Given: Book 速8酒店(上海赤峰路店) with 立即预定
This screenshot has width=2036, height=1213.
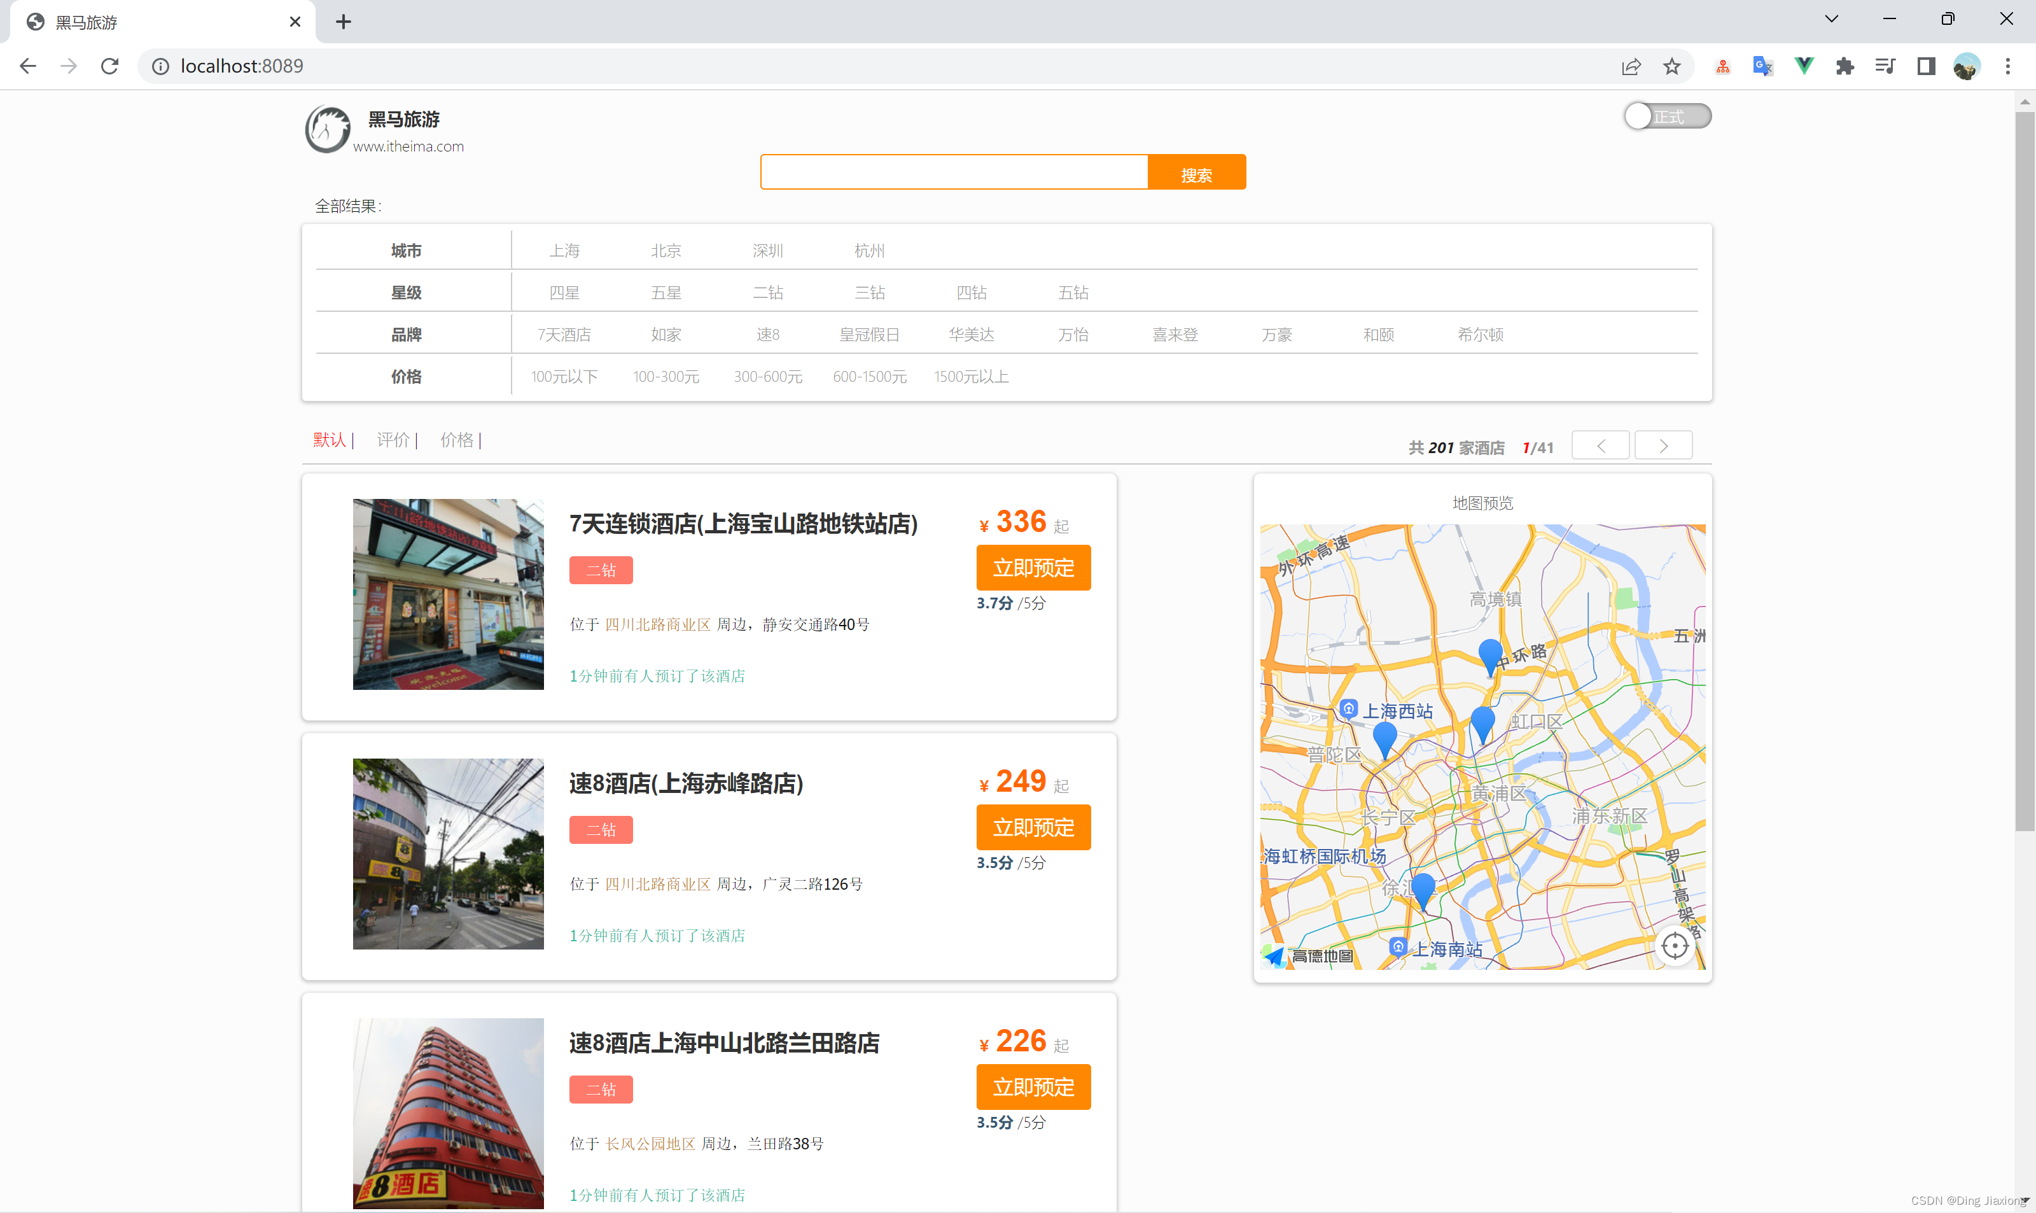Looking at the screenshot, I should coord(1033,827).
